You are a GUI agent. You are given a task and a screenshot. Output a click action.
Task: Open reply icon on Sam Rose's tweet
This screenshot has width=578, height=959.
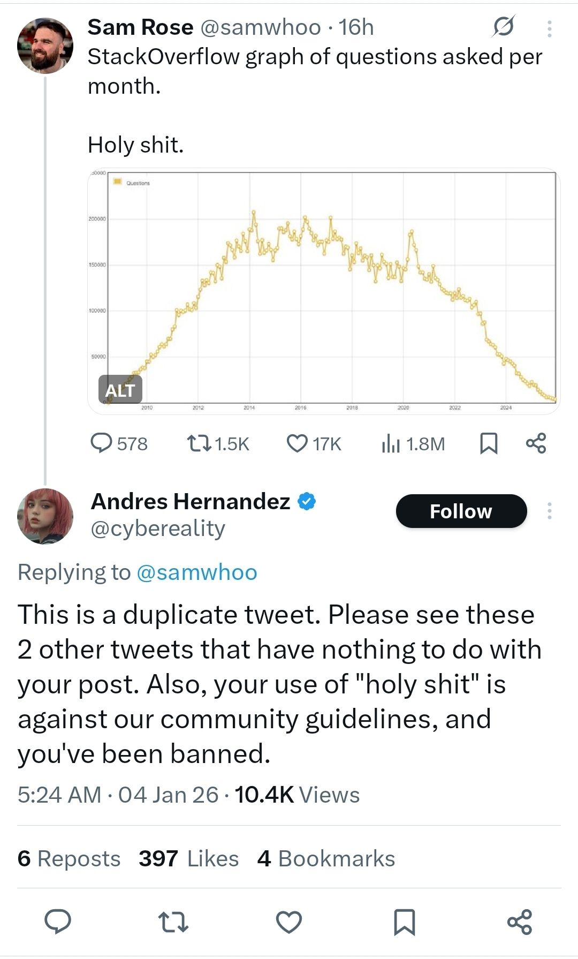point(102,443)
